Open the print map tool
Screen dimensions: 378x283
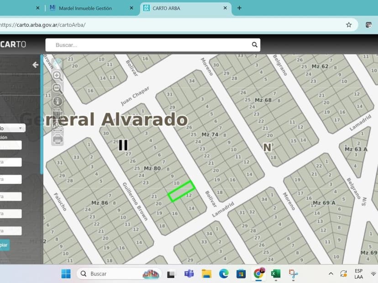[x=57, y=139]
